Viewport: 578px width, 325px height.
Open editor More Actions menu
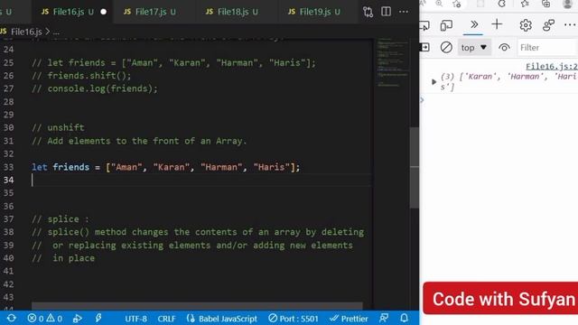tap(404, 12)
